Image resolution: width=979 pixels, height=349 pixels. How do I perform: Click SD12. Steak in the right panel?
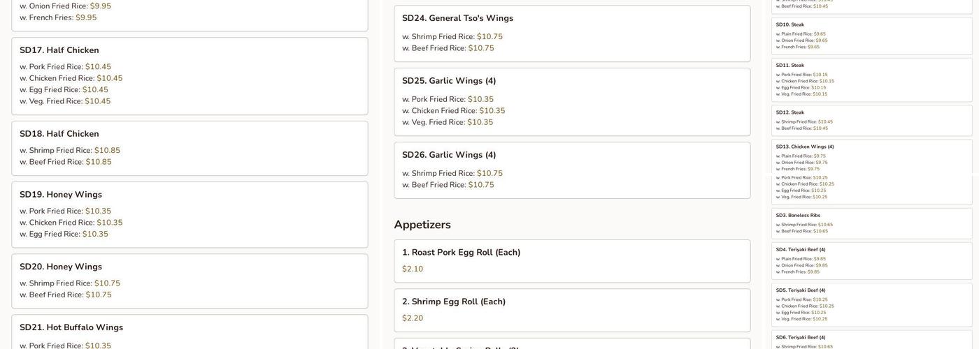point(790,112)
